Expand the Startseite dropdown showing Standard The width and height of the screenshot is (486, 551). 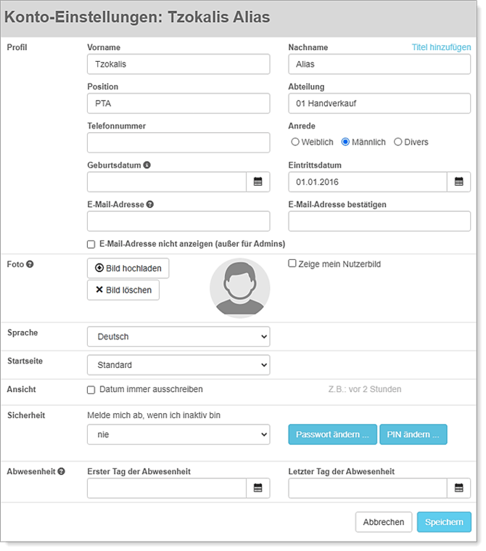pos(178,365)
